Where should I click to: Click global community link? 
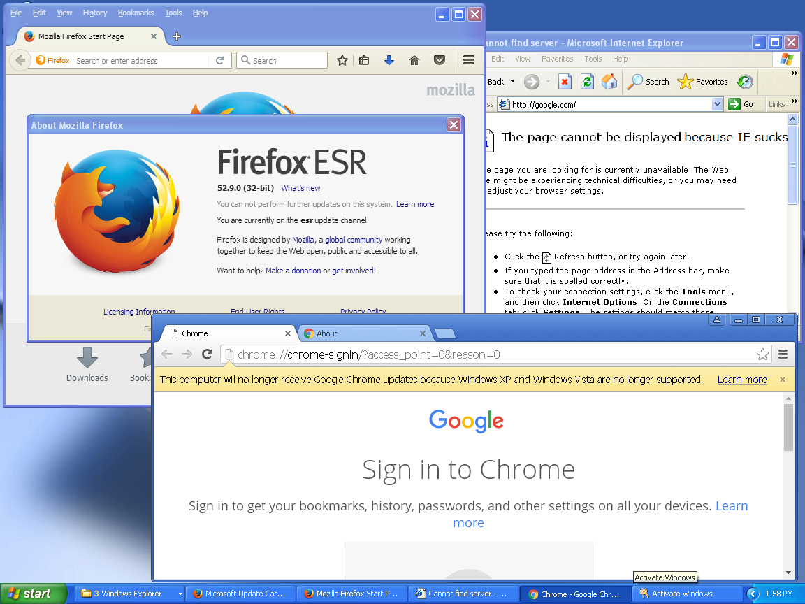click(x=354, y=240)
